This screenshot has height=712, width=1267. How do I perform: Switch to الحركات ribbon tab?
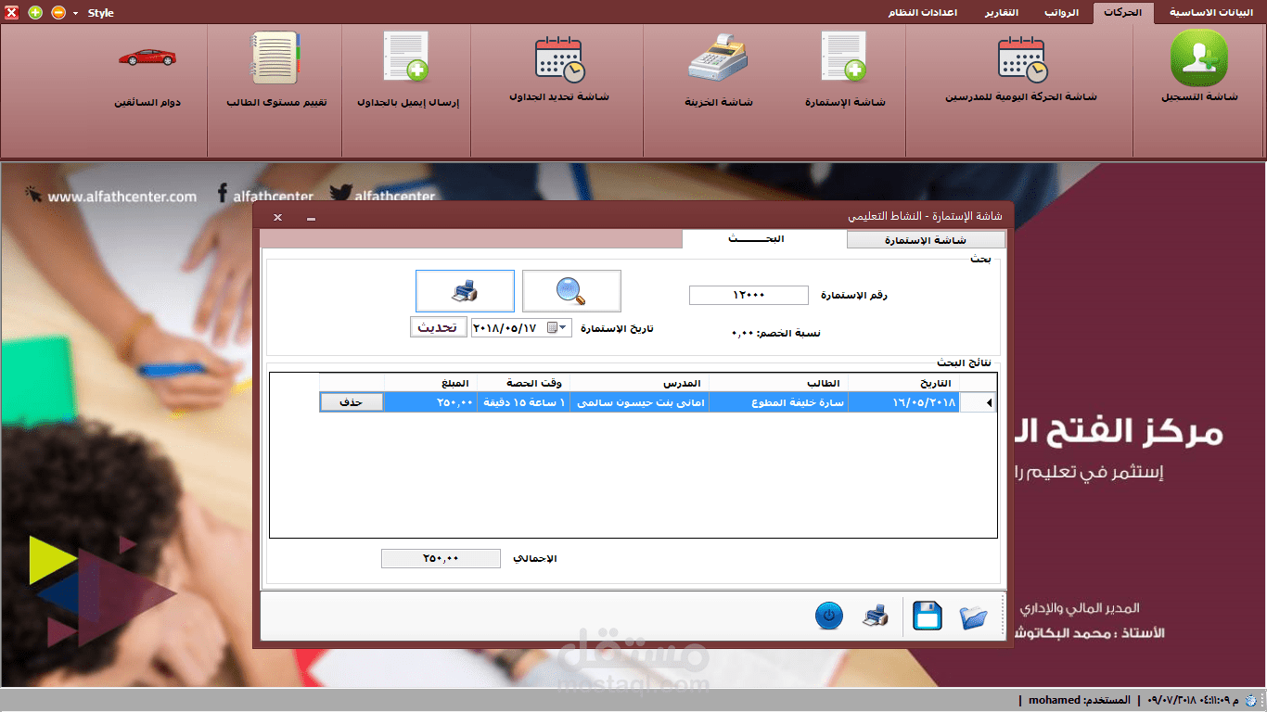click(x=1123, y=13)
